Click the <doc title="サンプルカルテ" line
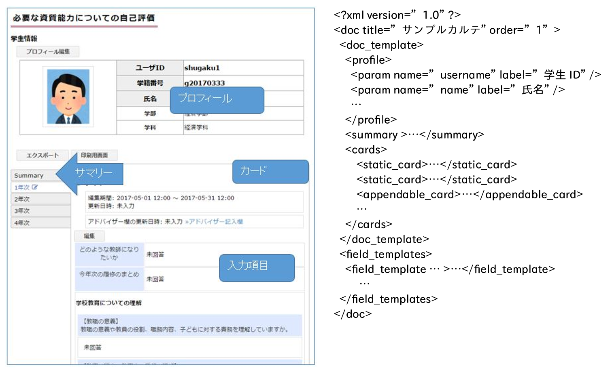 click(x=447, y=30)
